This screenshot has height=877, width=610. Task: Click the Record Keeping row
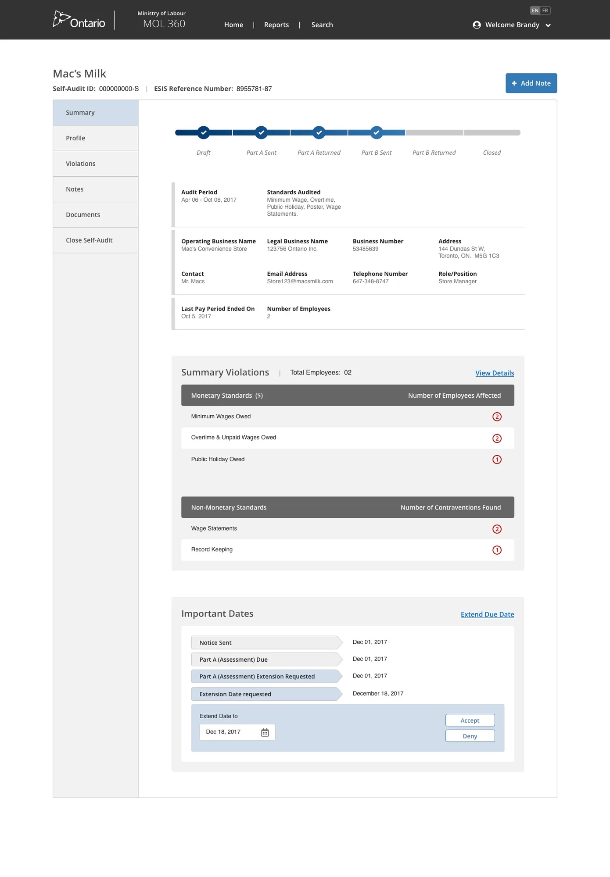(x=348, y=550)
